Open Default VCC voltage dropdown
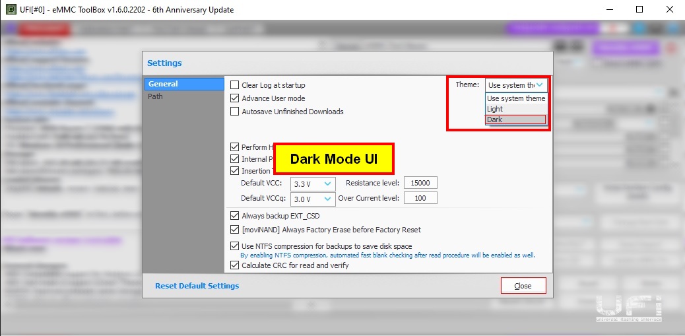Viewport: 685px width, 336px height. (x=313, y=184)
